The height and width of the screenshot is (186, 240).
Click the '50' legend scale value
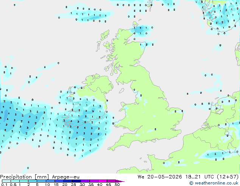[117, 184]
